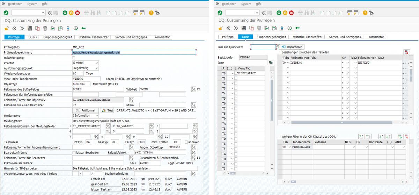The image size is (419, 195).
Task: Click the Importieren button
Action: pyautogui.click(x=292, y=47)
